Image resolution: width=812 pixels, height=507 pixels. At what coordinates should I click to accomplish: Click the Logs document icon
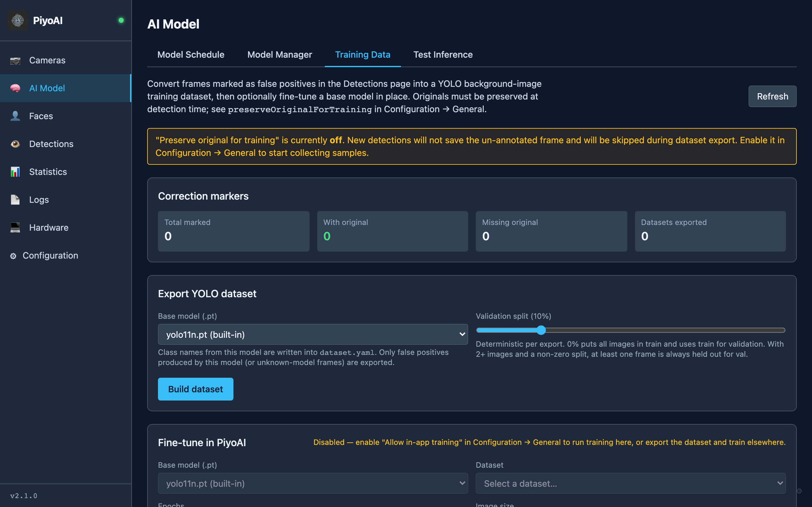(15, 200)
